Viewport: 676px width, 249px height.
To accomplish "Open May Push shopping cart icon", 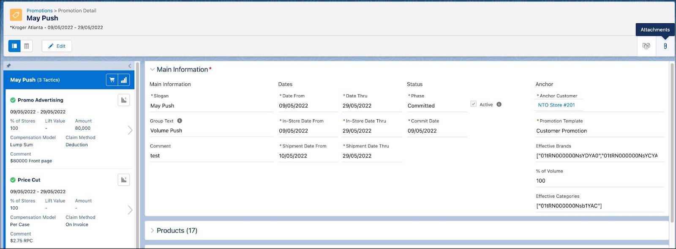I will tap(112, 80).
